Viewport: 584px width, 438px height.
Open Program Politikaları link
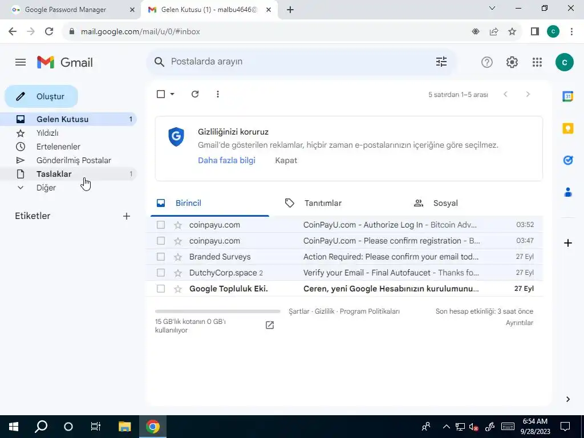coord(370,311)
